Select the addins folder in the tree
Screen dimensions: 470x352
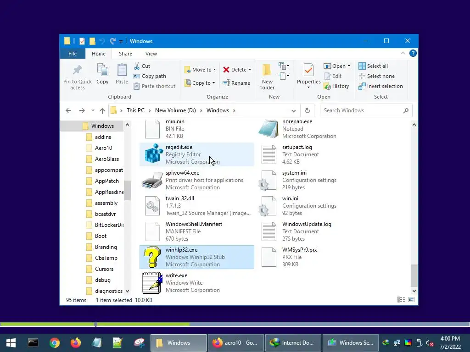pos(99,137)
